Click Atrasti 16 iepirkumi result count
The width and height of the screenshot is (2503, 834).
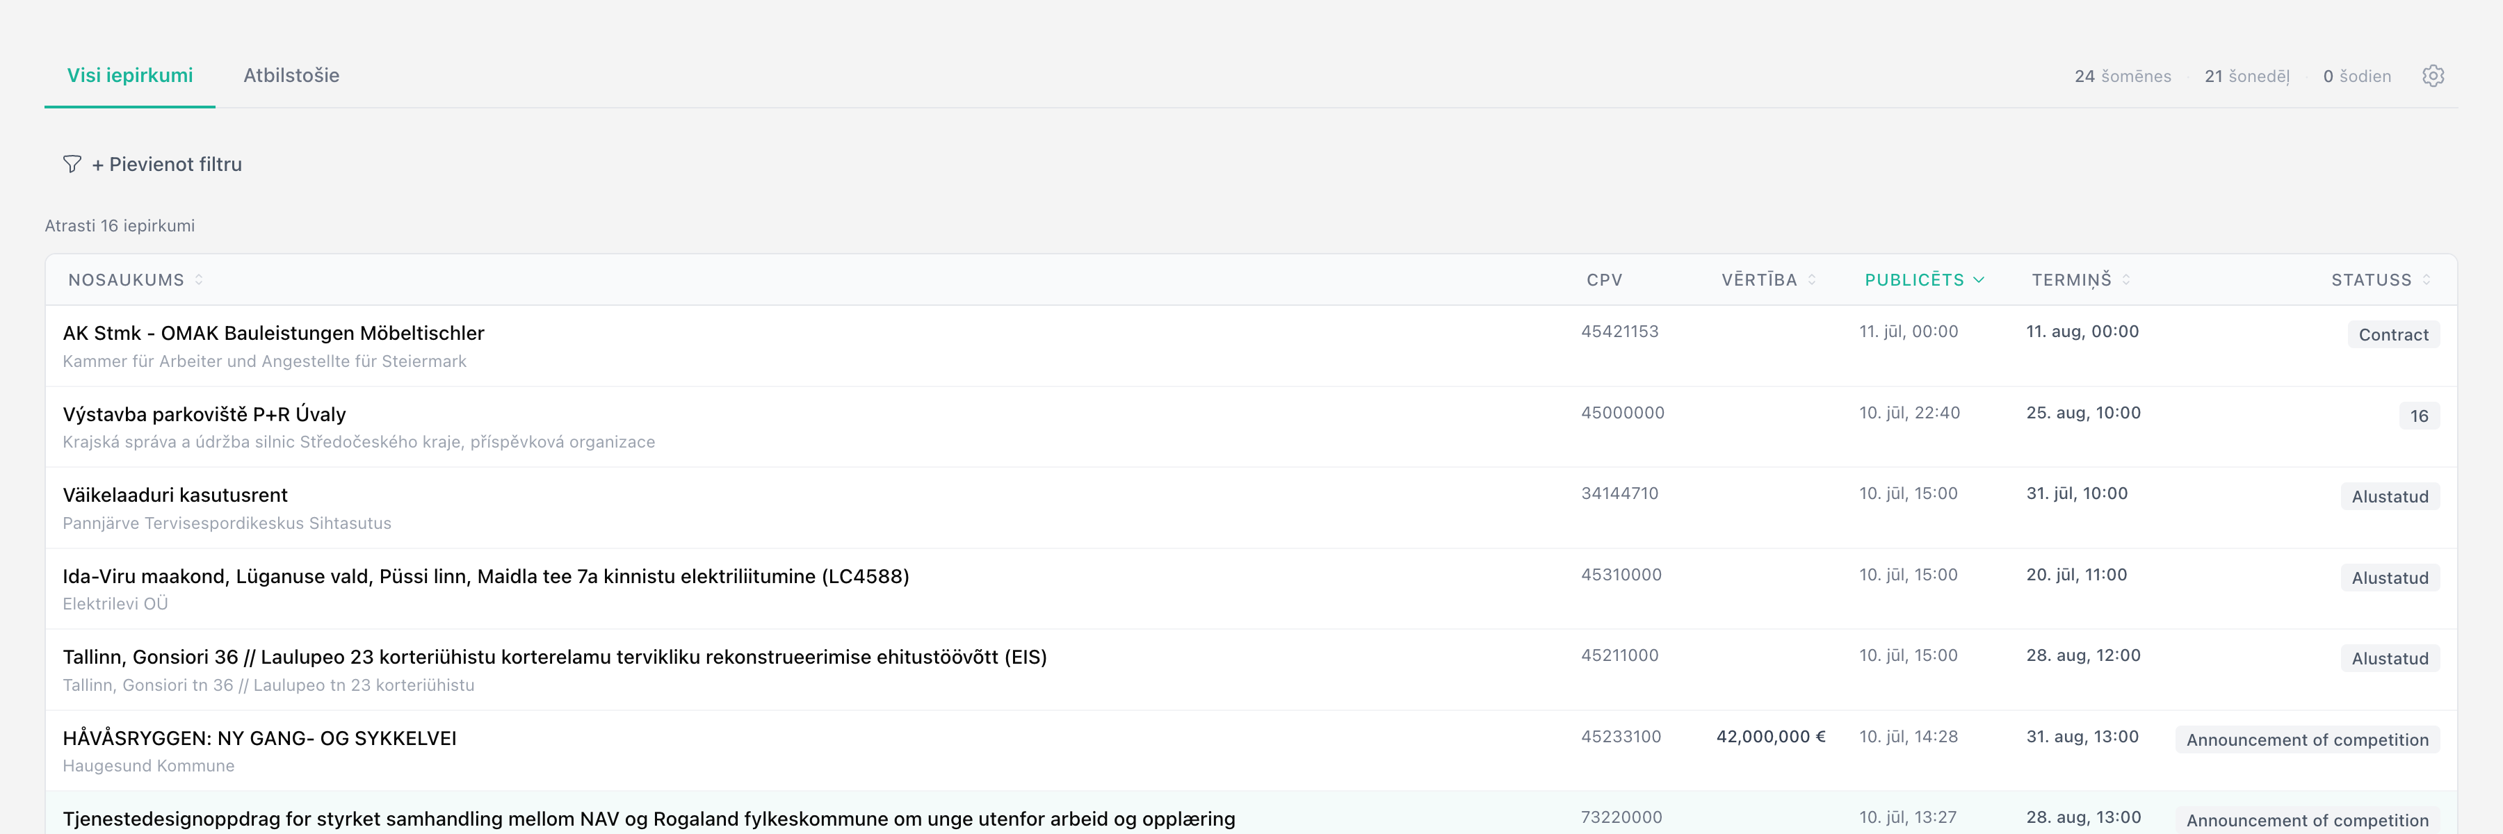coord(120,225)
